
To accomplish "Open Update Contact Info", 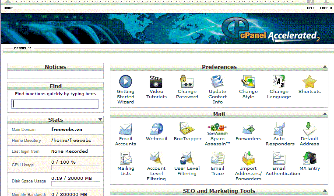I will [x=218, y=82].
